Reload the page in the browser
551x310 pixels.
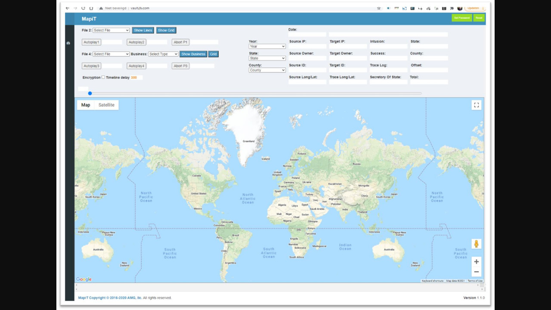(83, 8)
